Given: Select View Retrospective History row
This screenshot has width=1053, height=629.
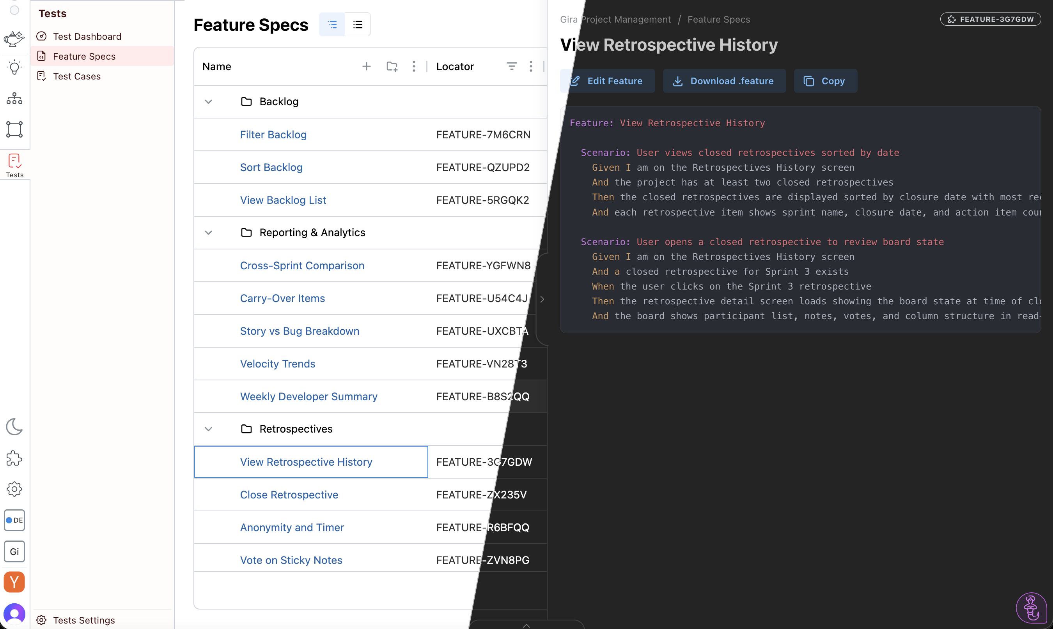Looking at the screenshot, I should [311, 462].
